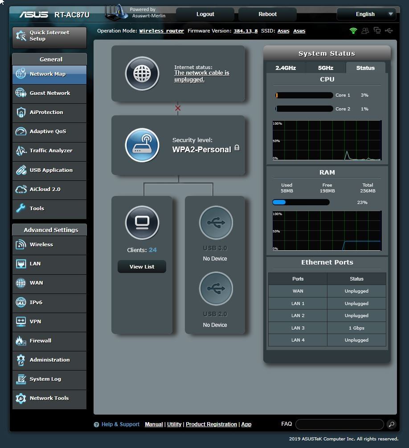
Task: Open the connected devices status icon
Action: tap(377, 31)
